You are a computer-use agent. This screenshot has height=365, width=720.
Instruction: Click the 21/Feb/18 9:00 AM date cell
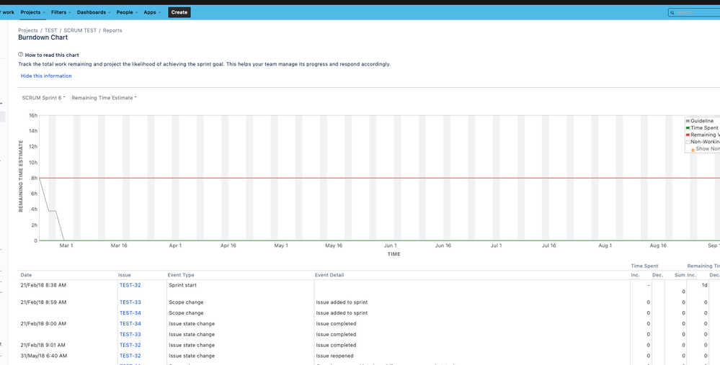[x=43, y=324]
